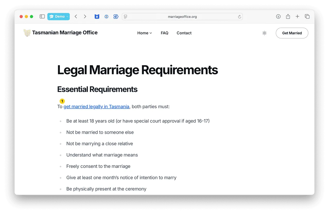
Task: Reload the page with the refresh icon
Action: tap(239, 17)
